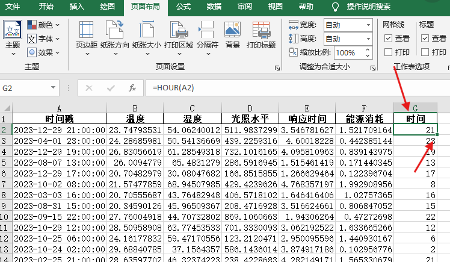Click header cell 时间 in column G
Viewport: 450px width, 262px height.
[x=415, y=119]
